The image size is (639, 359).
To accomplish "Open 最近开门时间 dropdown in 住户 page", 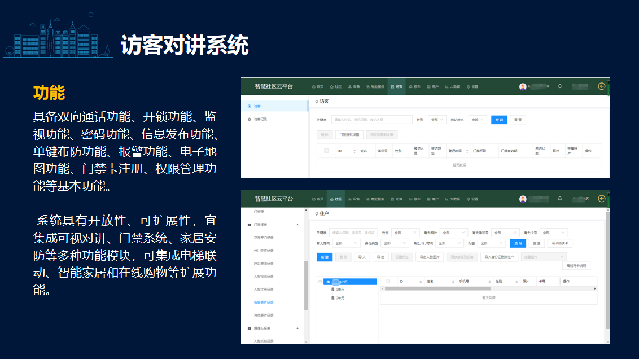I will (449, 243).
